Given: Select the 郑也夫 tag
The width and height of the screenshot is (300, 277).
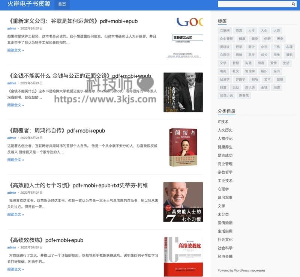Looking at the screenshot, I should pyautogui.click(x=250, y=87).
